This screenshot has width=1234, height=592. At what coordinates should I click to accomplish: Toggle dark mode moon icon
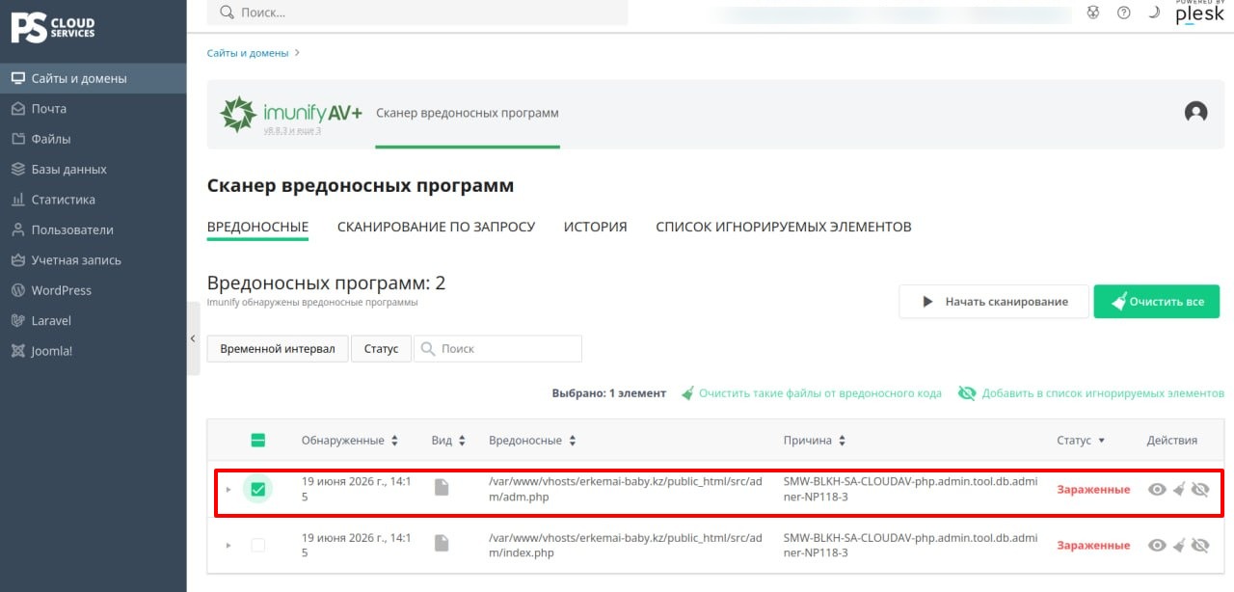tap(1154, 13)
